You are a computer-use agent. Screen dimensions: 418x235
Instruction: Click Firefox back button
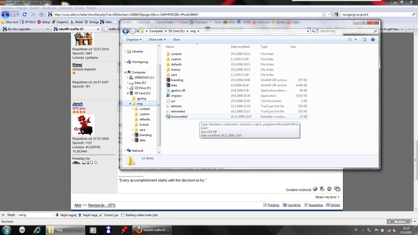pos(5,14)
